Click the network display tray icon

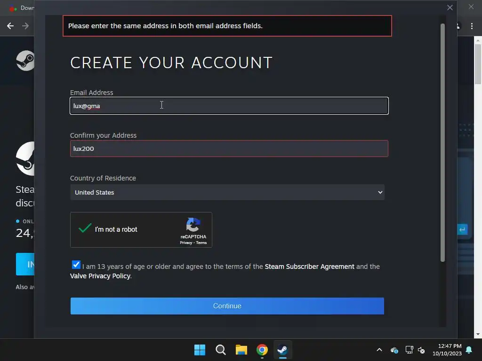(409, 350)
